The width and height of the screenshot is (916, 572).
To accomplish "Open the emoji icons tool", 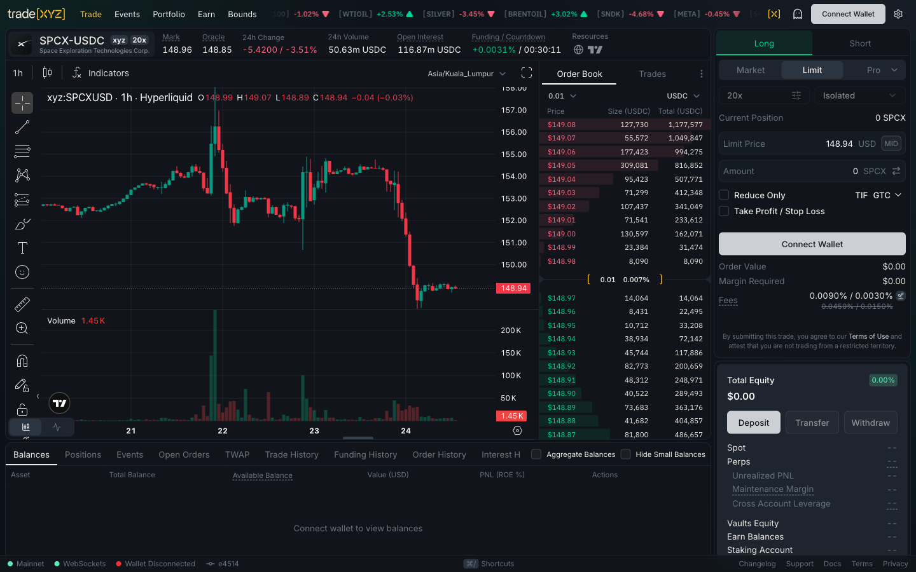I will (22, 272).
